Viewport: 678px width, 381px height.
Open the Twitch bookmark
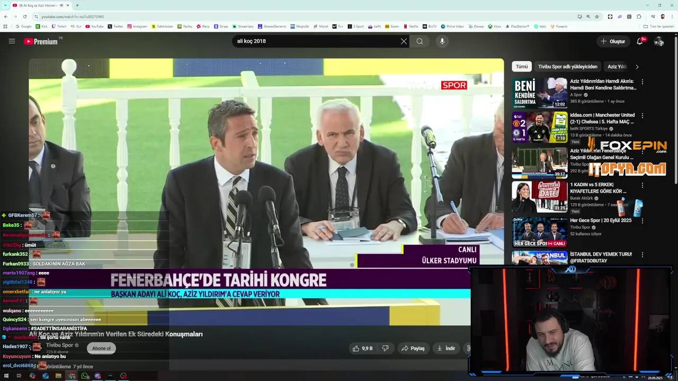[x=58, y=26]
